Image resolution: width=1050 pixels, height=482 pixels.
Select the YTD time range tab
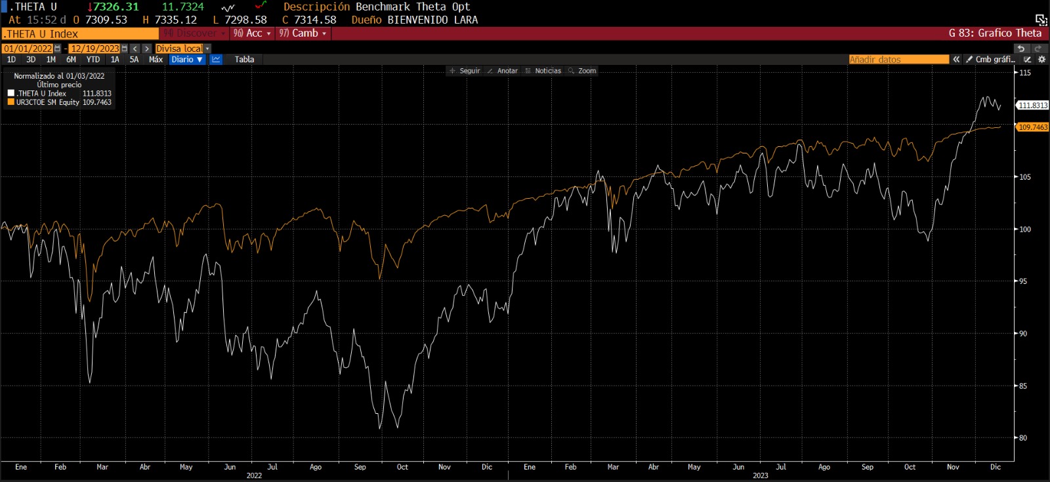(x=93, y=60)
